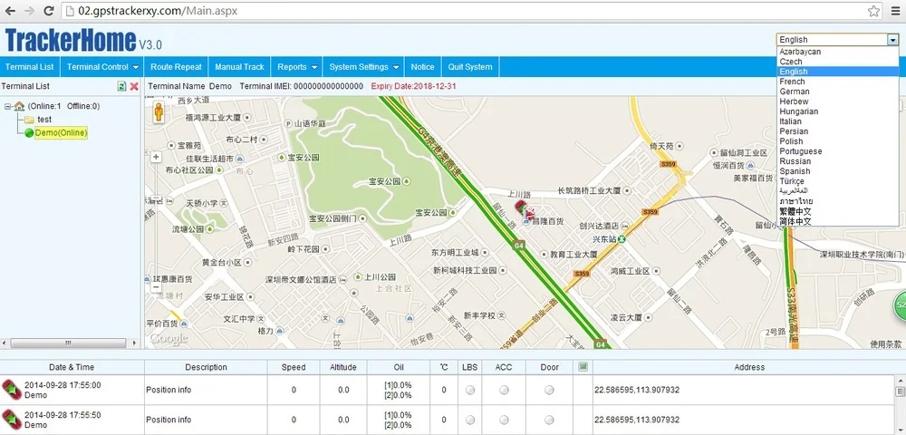Select the home root node icon
This screenshot has width=906, height=435.
20,106
